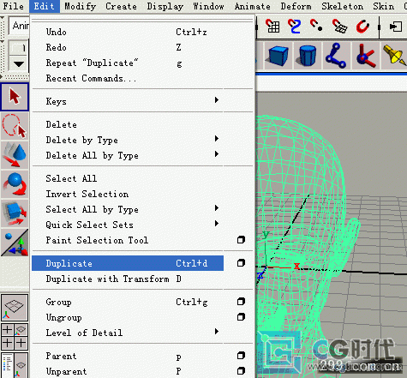Image resolution: width=407 pixels, height=378 pixels.
Task: Open the Window menu
Action: pos(208,6)
